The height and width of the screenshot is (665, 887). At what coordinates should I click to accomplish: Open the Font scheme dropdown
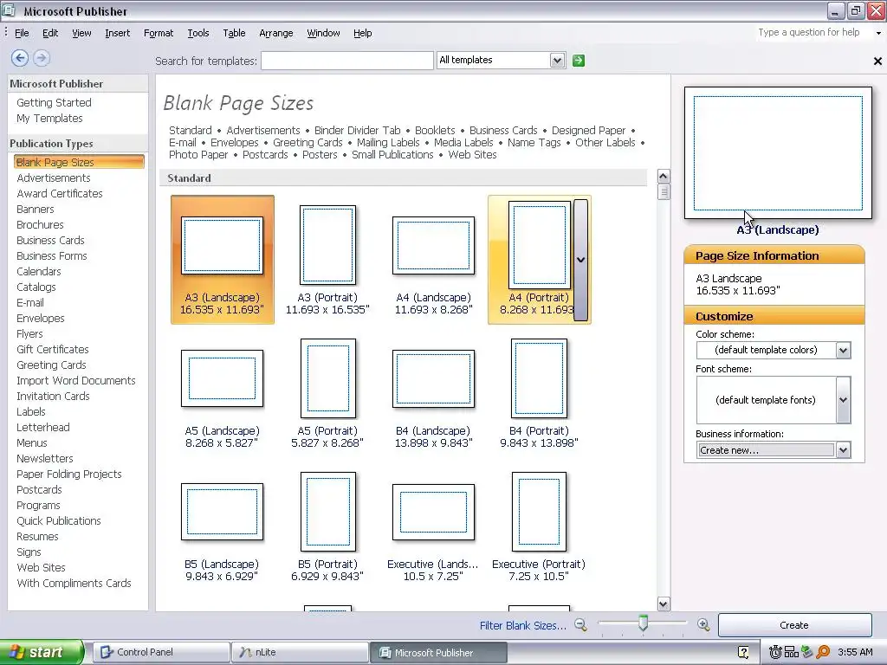point(843,400)
